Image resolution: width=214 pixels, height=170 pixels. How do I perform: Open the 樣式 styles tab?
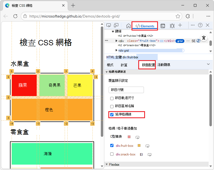(110, 65)
